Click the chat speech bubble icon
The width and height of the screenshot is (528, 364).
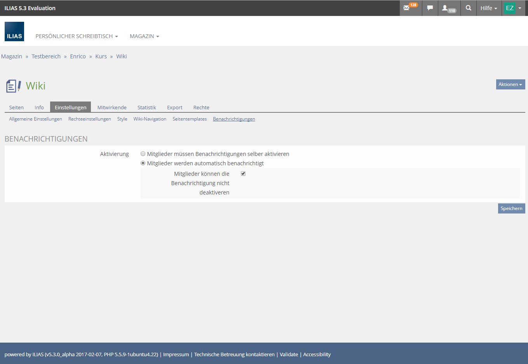[430, 8]
